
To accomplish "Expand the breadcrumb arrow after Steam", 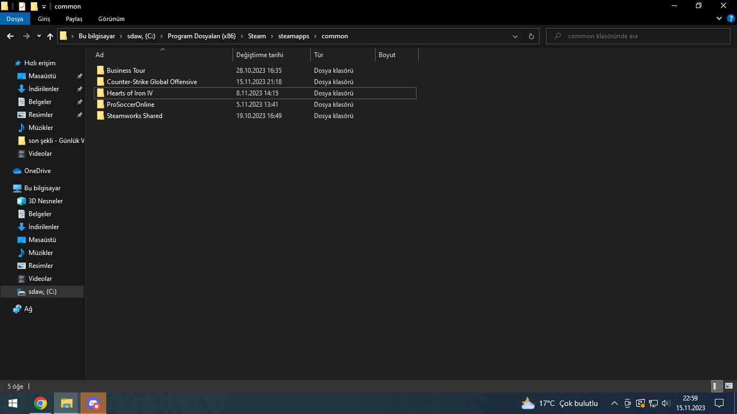I will click(x=272, y=36).
